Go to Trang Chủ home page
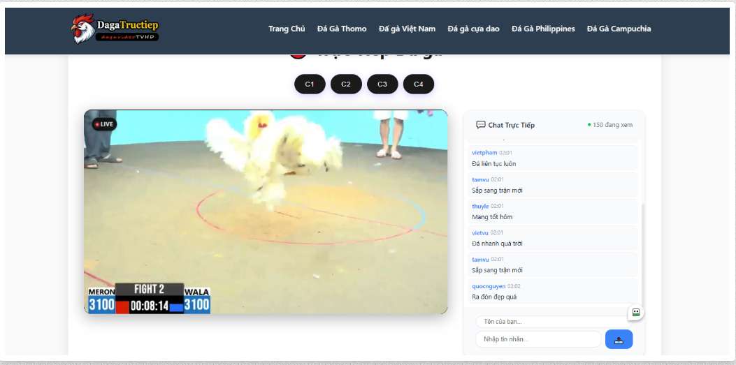The height and width of the screenshot is (365, 736). 287,29
